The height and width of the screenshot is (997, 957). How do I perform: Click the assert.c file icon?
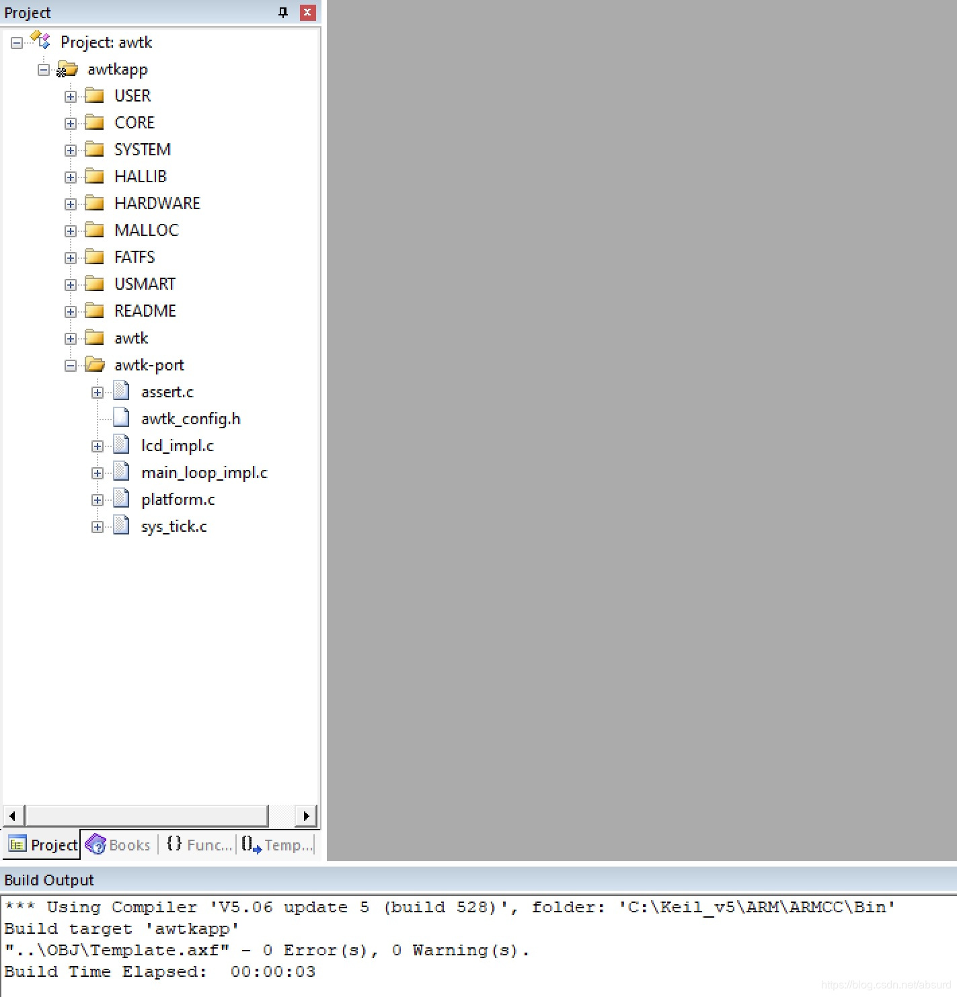[122, 391]
